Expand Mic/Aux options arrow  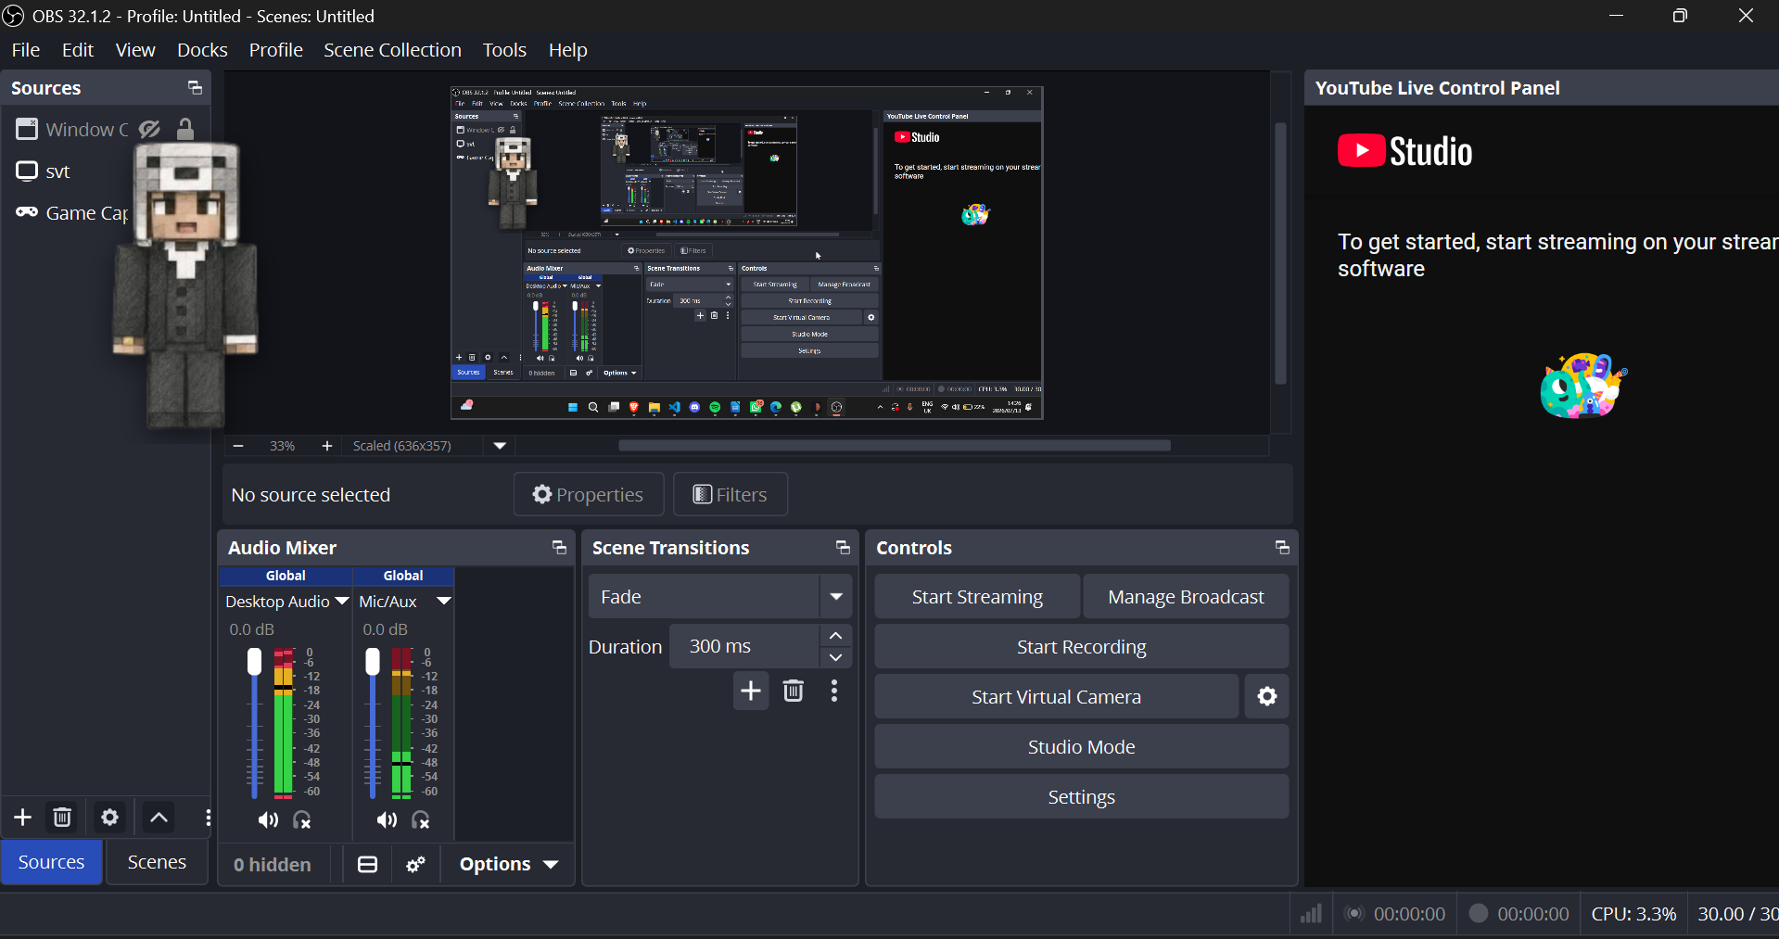(x=444, y=601)
